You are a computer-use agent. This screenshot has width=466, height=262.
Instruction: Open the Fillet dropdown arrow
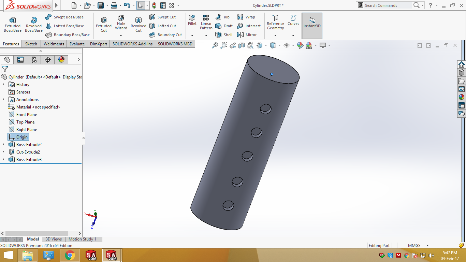tap(192, 35)
